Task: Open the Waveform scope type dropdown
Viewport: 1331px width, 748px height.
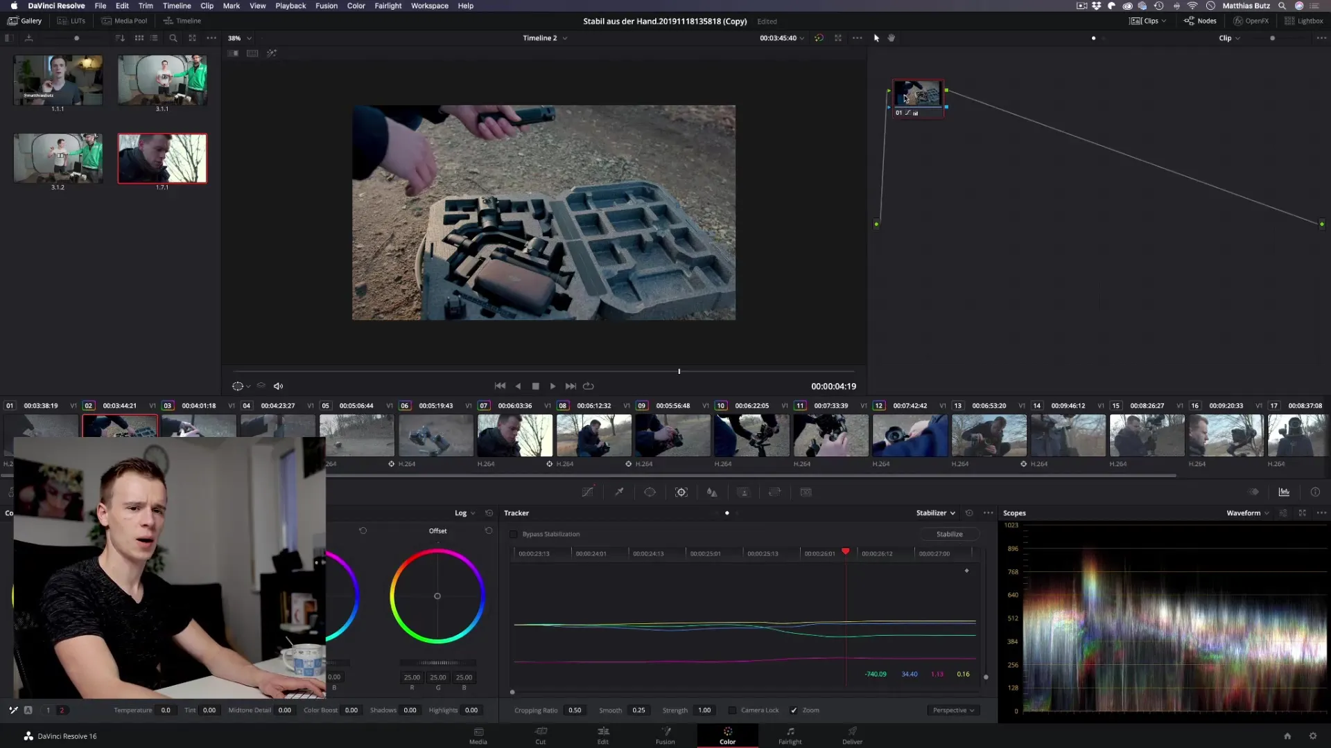Action: [x=1247, y=513]
